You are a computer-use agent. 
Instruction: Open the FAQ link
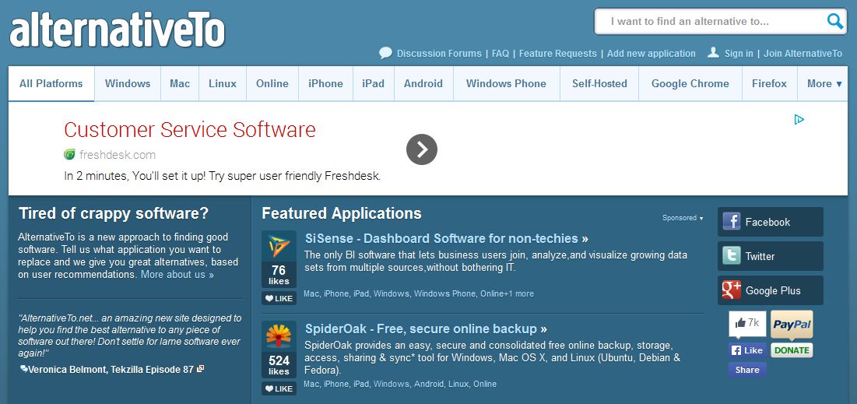pyautogui.click(x=500, y=54)
